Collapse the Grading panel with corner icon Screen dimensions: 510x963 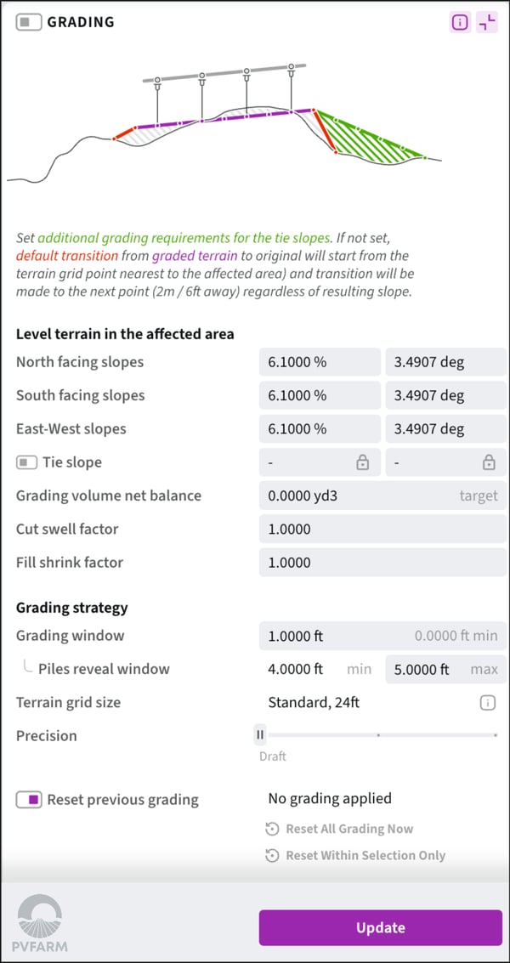coord(487,23)
